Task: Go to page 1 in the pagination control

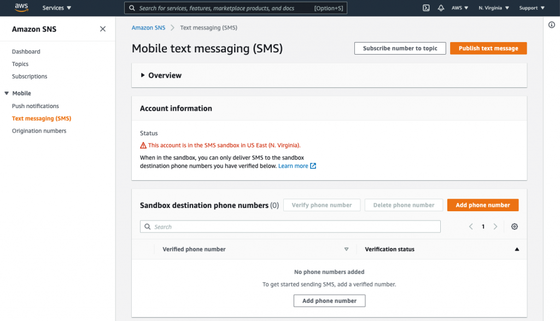Action: 483,226
